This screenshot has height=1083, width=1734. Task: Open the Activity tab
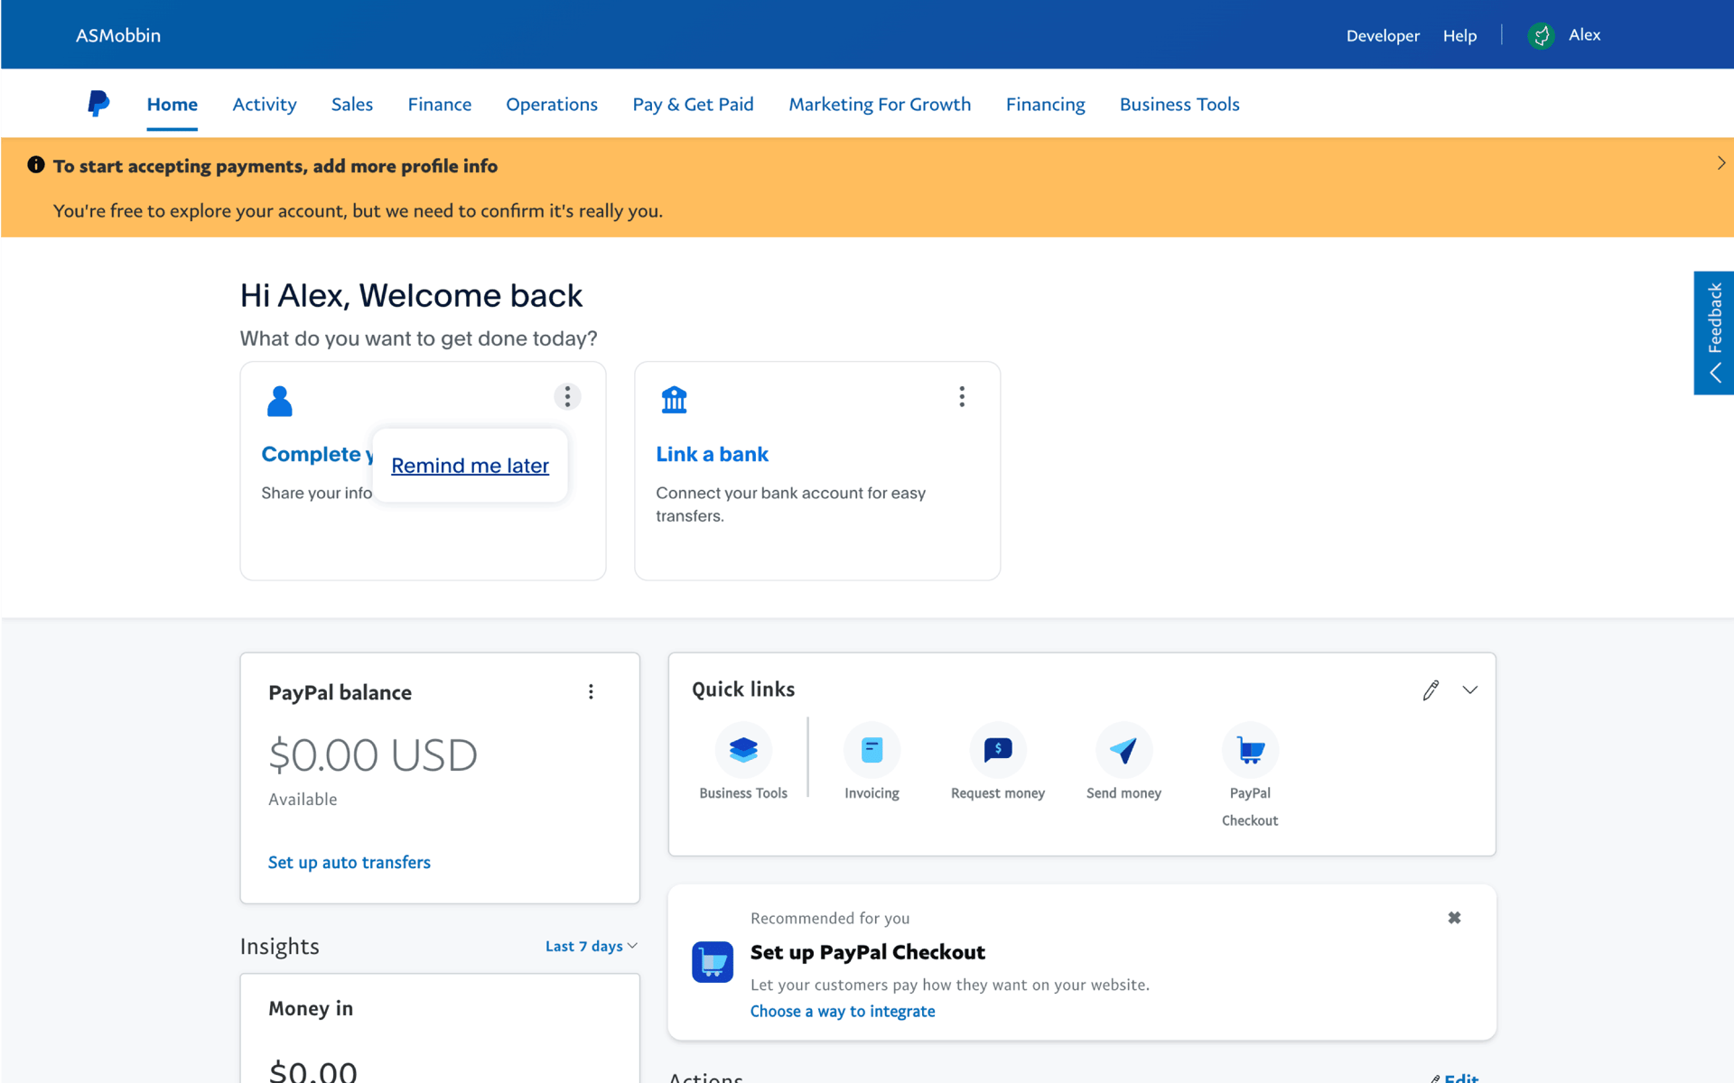coord(265,105)
